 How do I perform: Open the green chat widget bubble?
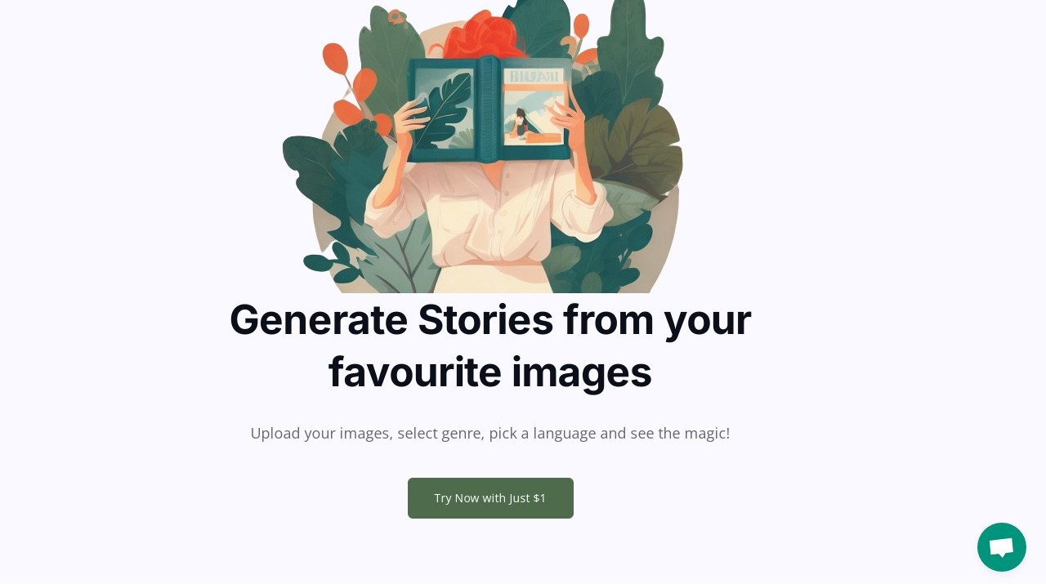[1001, 547]
